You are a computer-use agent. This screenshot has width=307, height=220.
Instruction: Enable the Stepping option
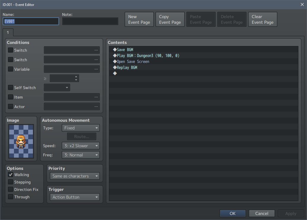(x=11, y=182)
